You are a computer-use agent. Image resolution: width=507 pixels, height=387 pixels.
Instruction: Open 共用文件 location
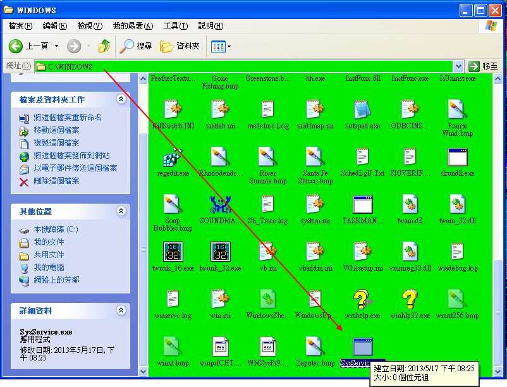(49, 255)
